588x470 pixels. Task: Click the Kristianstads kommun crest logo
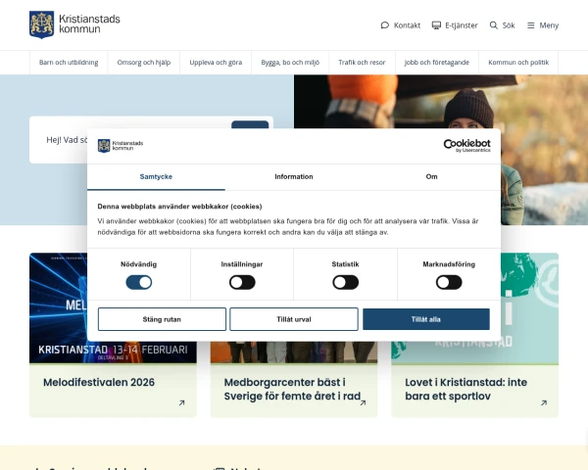(x=41, y=24)
